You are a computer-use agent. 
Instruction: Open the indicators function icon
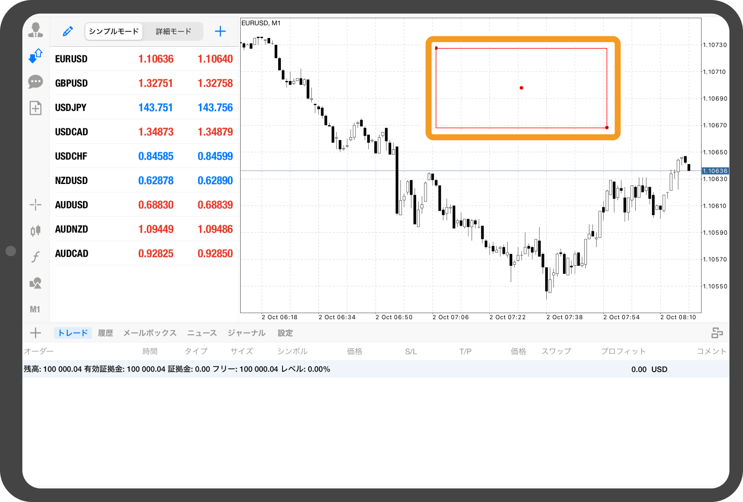pos(36,257)
